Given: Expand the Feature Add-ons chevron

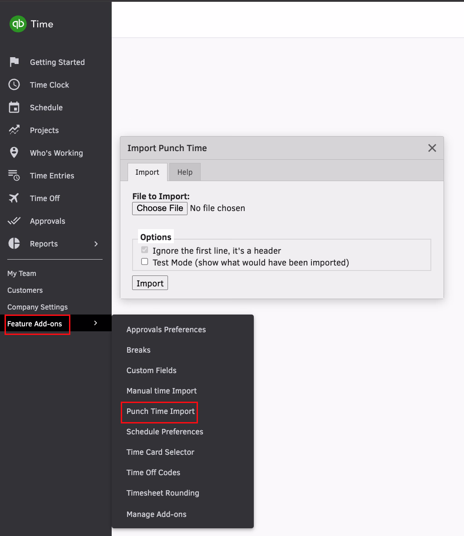Looking at the screenshot, I should click(x=95, y=323).
